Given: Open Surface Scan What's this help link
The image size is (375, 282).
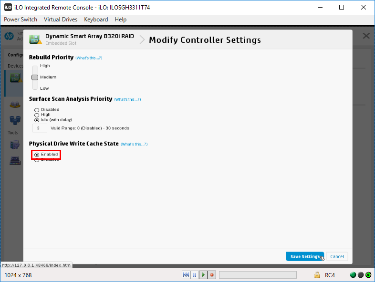Looking at the screenshot, I should point(127,99).
